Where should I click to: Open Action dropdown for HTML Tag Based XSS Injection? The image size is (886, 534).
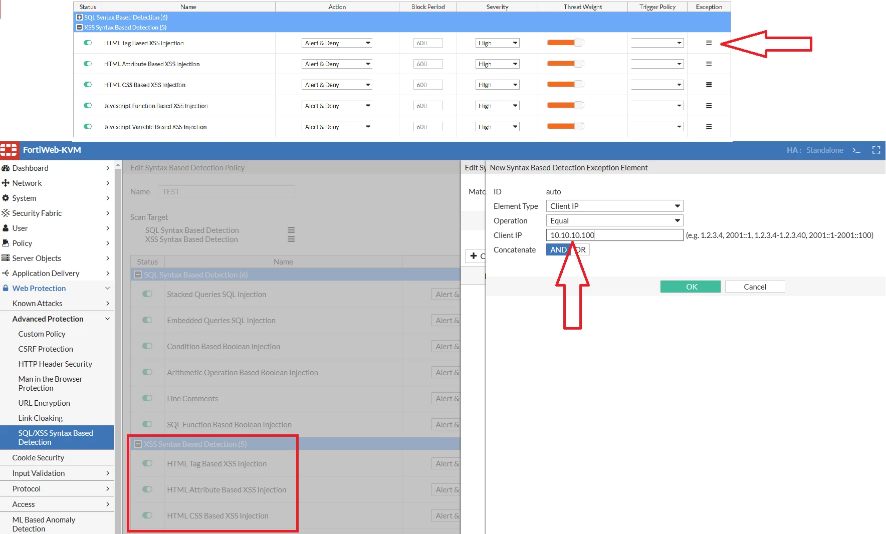click(337, 43)
